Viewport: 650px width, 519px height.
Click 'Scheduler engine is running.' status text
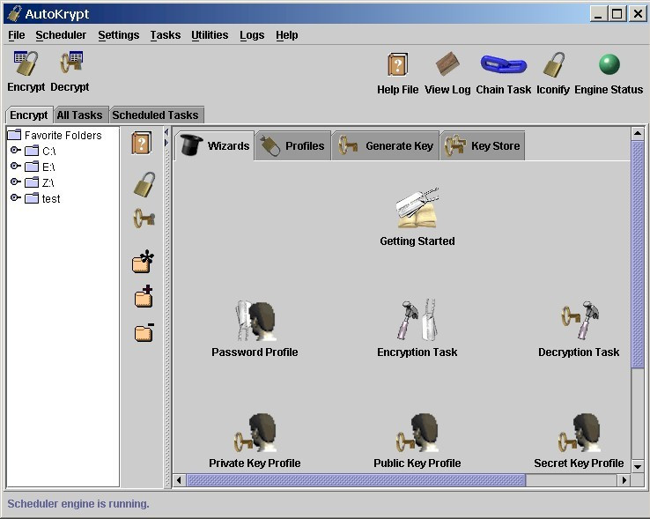(x=78, y=504)
